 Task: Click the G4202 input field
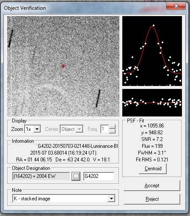click(99, 176)
